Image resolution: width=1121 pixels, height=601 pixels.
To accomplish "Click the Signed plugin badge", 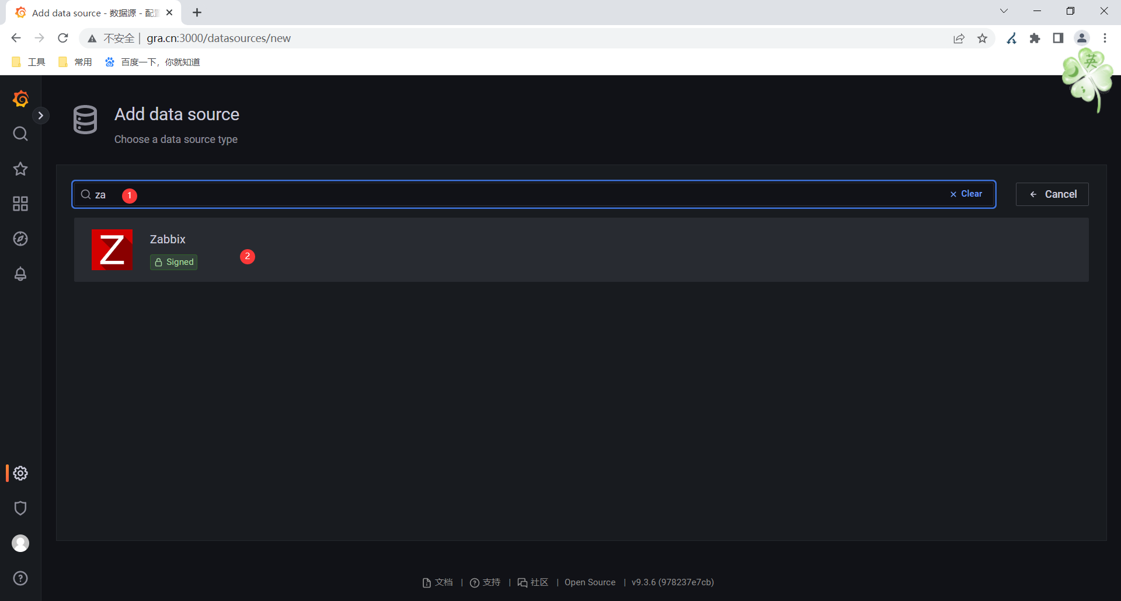I will [x=173, y=262].
